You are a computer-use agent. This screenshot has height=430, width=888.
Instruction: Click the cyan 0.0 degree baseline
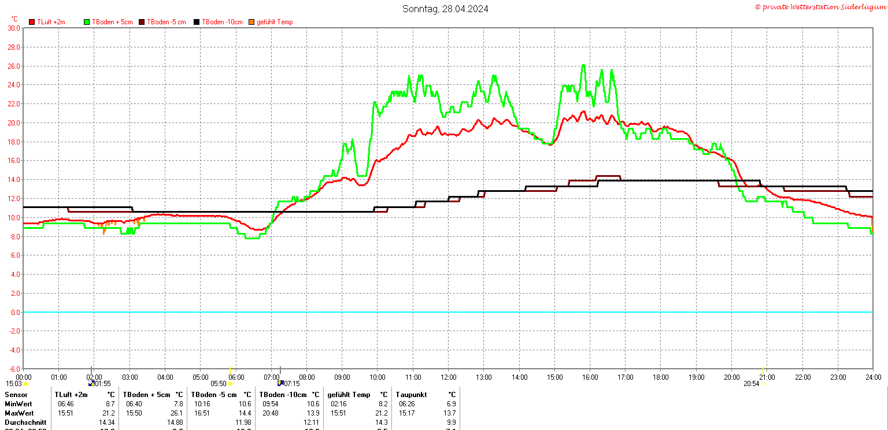[447, 312]
